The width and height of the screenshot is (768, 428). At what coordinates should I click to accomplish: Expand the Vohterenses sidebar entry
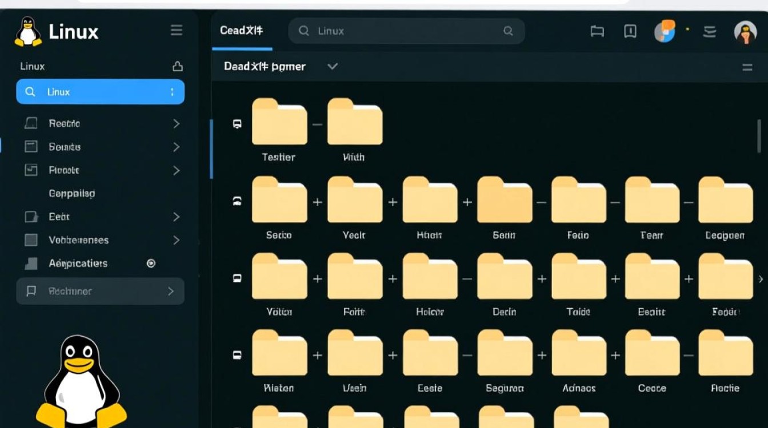pyautogui.click(x=176, y=240)
